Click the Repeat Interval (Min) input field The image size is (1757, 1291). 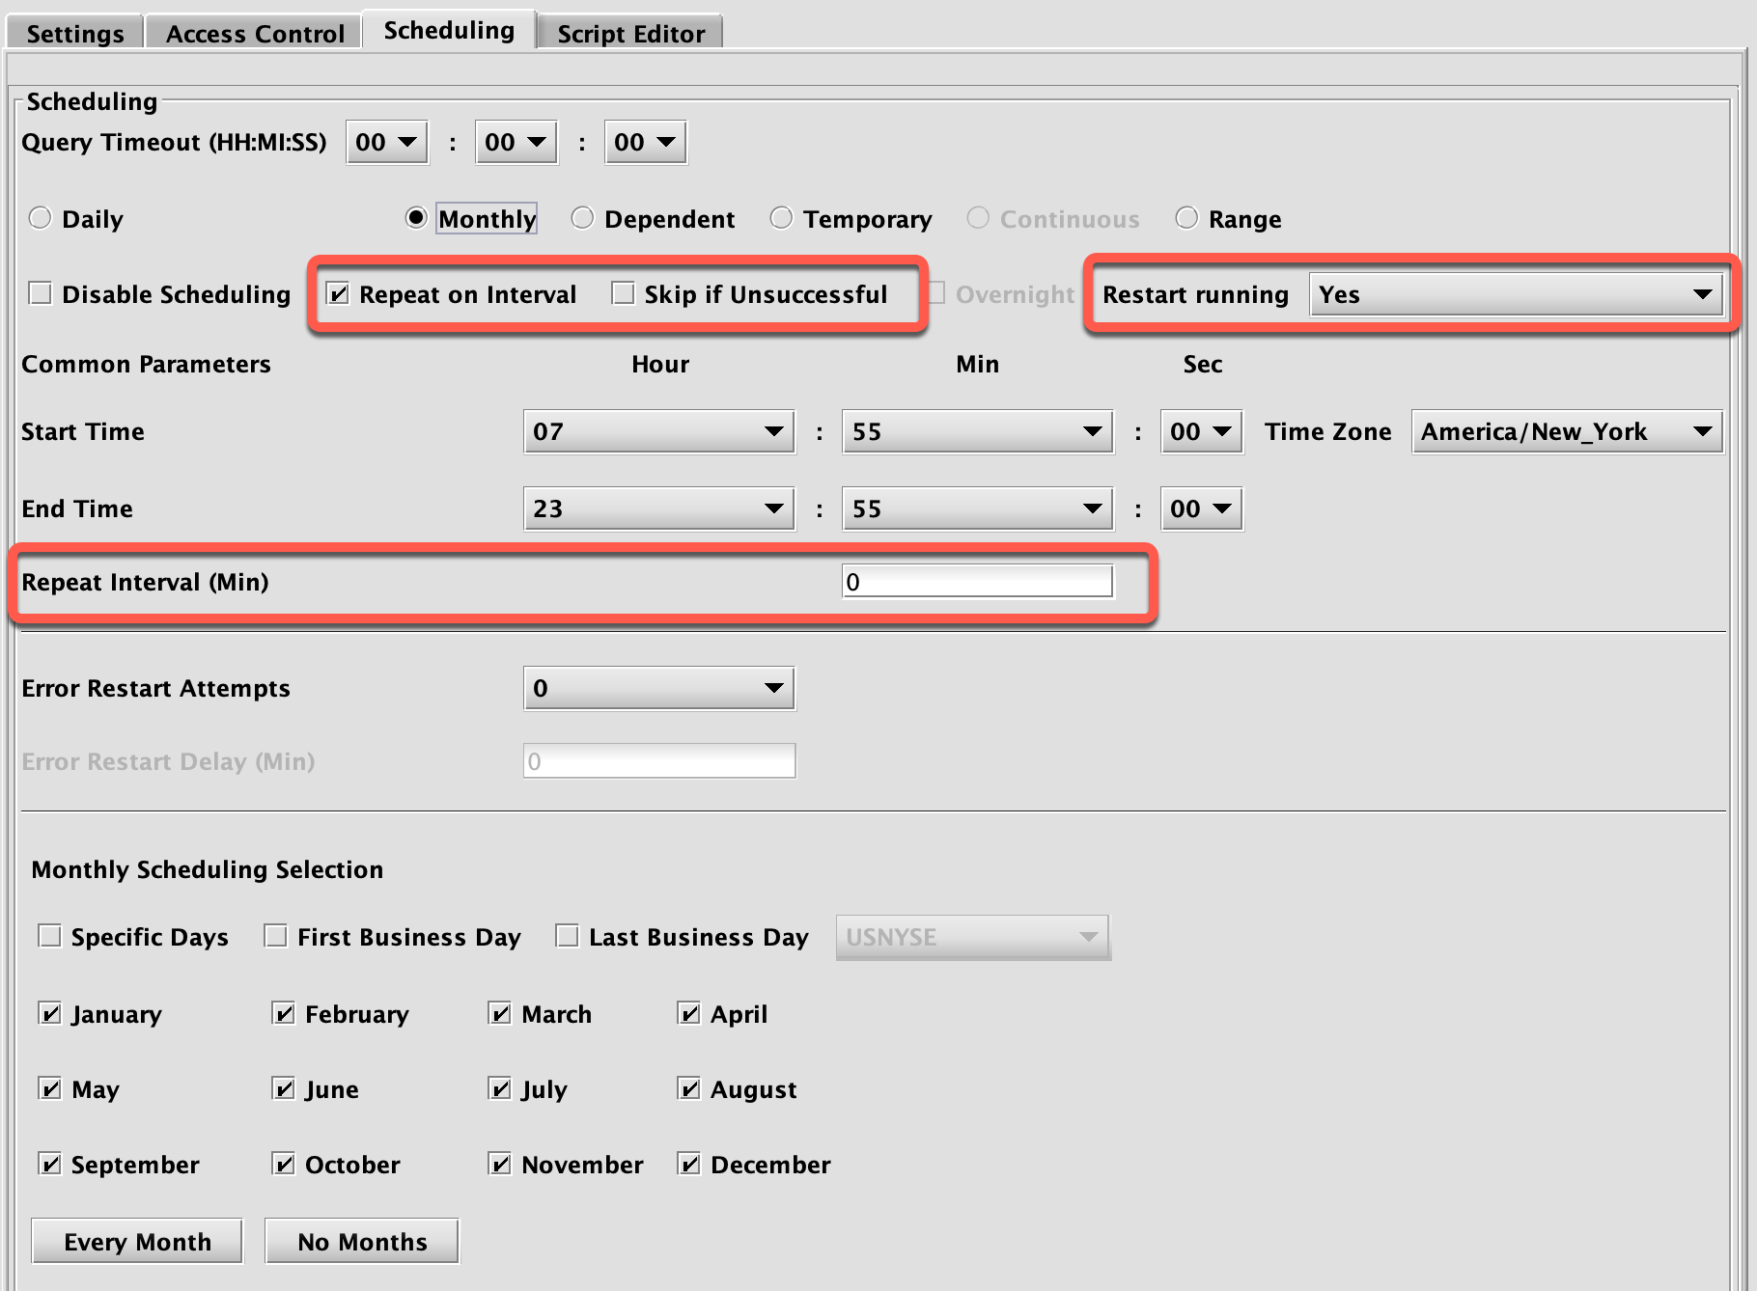(977, 582)
